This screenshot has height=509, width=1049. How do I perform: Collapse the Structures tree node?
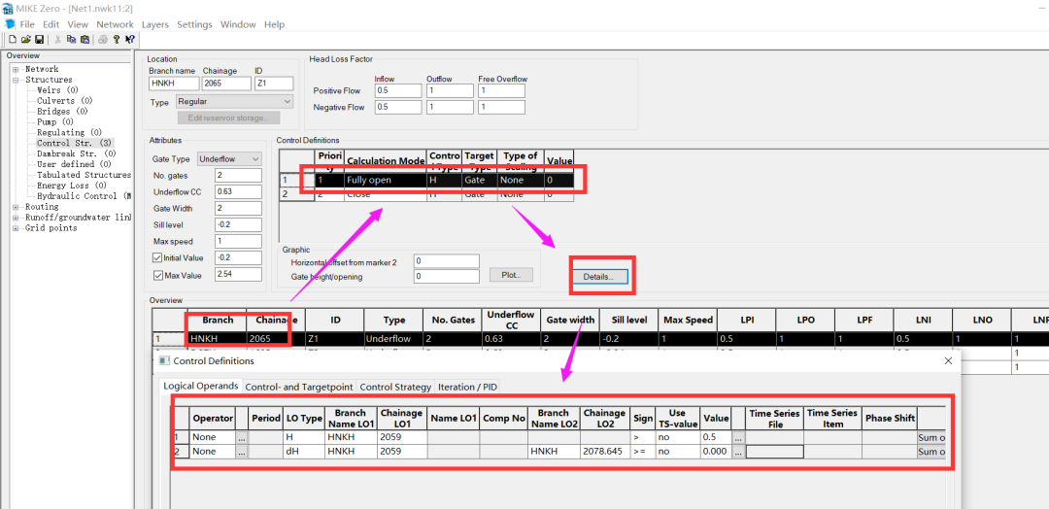(16, 80)
